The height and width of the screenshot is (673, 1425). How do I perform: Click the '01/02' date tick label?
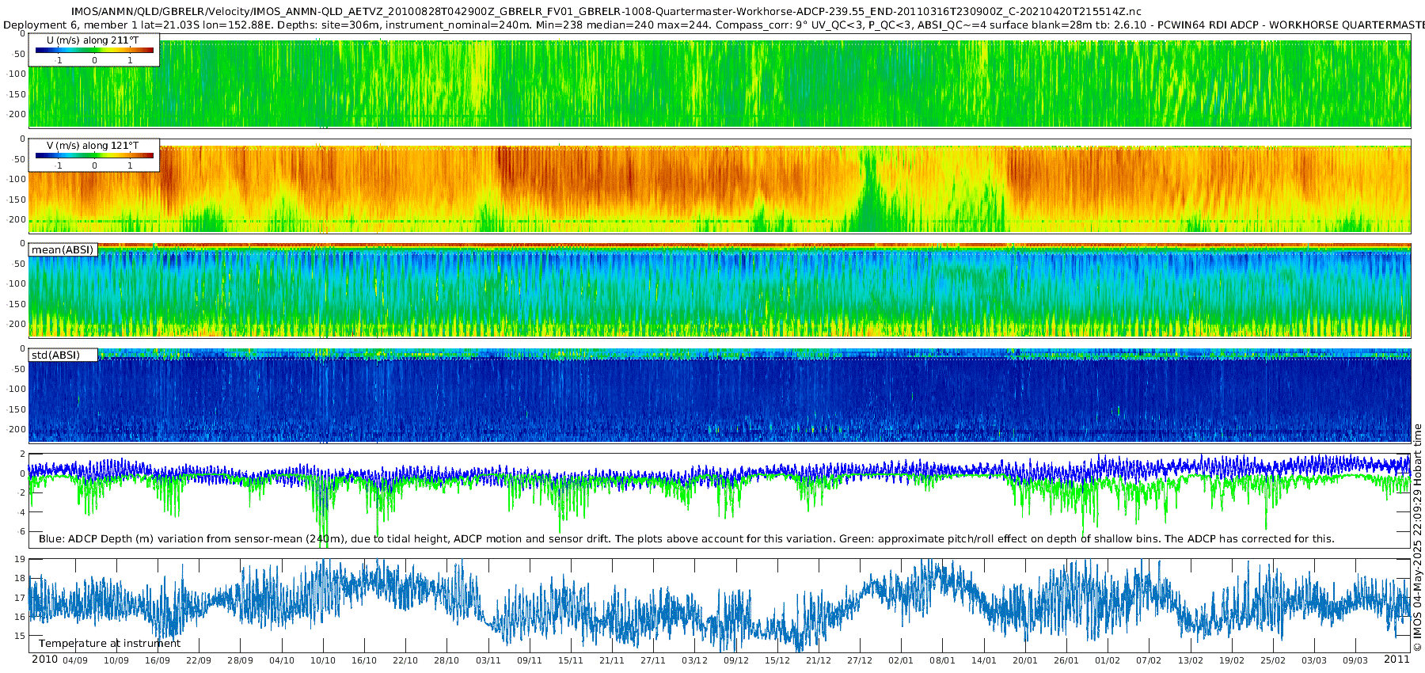coord(1108,660)
